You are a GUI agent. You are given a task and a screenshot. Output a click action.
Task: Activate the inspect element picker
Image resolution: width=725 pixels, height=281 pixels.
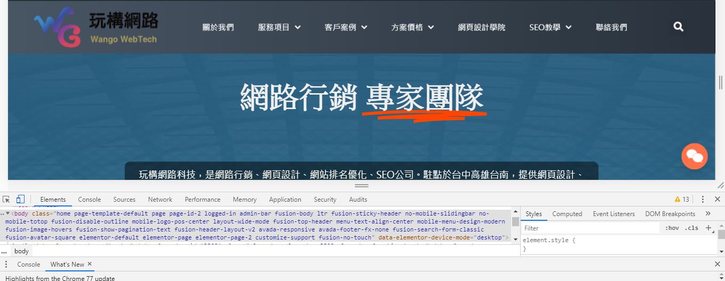[6, 200]
